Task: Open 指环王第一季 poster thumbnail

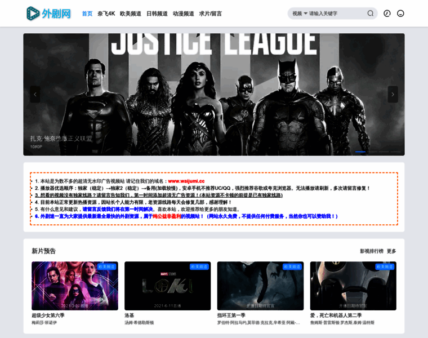Action: tap(260, 286)
